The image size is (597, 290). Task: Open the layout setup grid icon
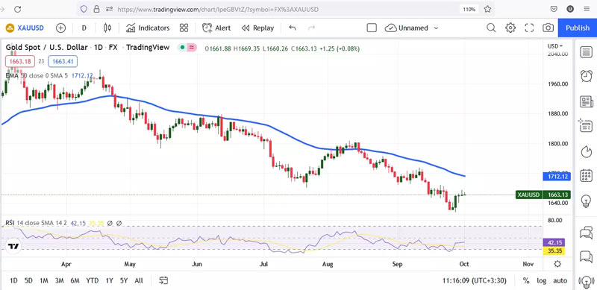coord(184,28)
